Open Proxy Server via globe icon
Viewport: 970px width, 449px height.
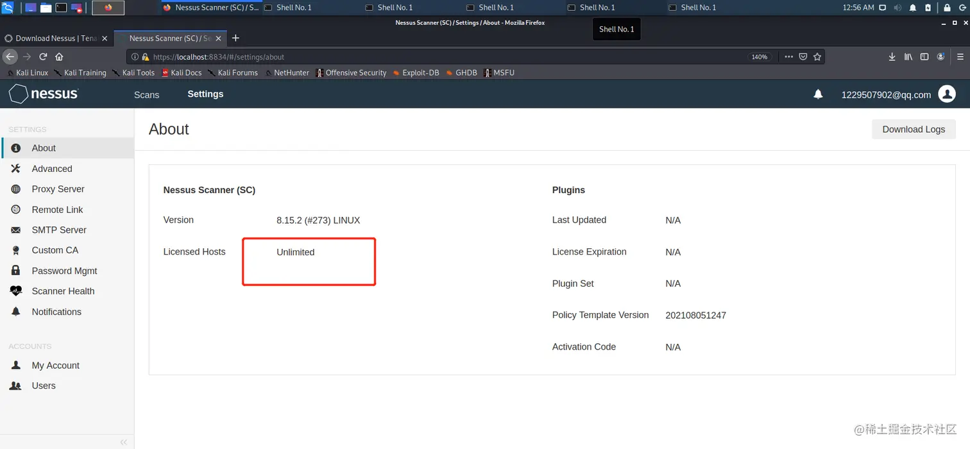click(x=16, y=189)
